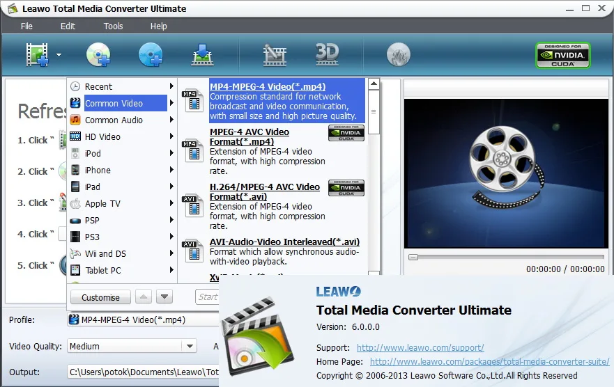Click the iPhone device icon

(75, 170)
